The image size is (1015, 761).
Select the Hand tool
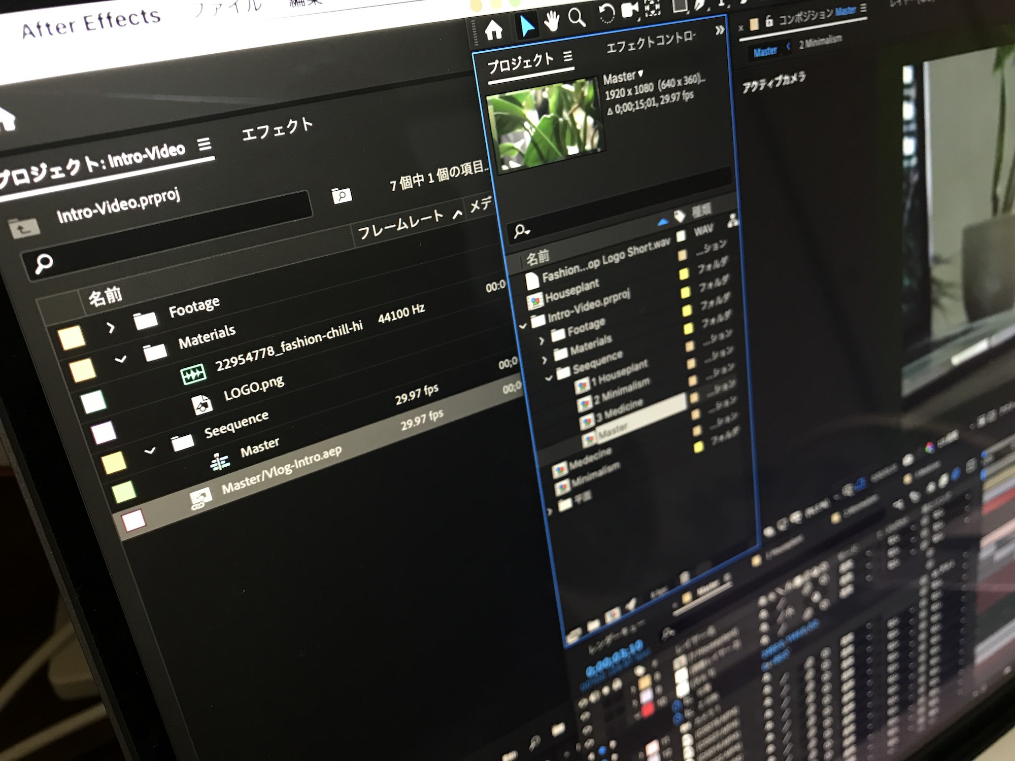pyautogui.click(x=552, y=22)
